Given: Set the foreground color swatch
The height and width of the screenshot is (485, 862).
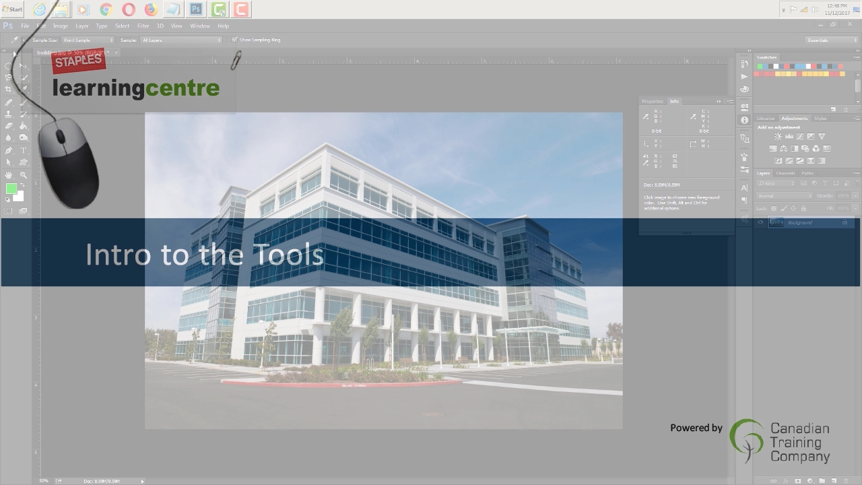Looking at the screenshot, I should 11,189.
